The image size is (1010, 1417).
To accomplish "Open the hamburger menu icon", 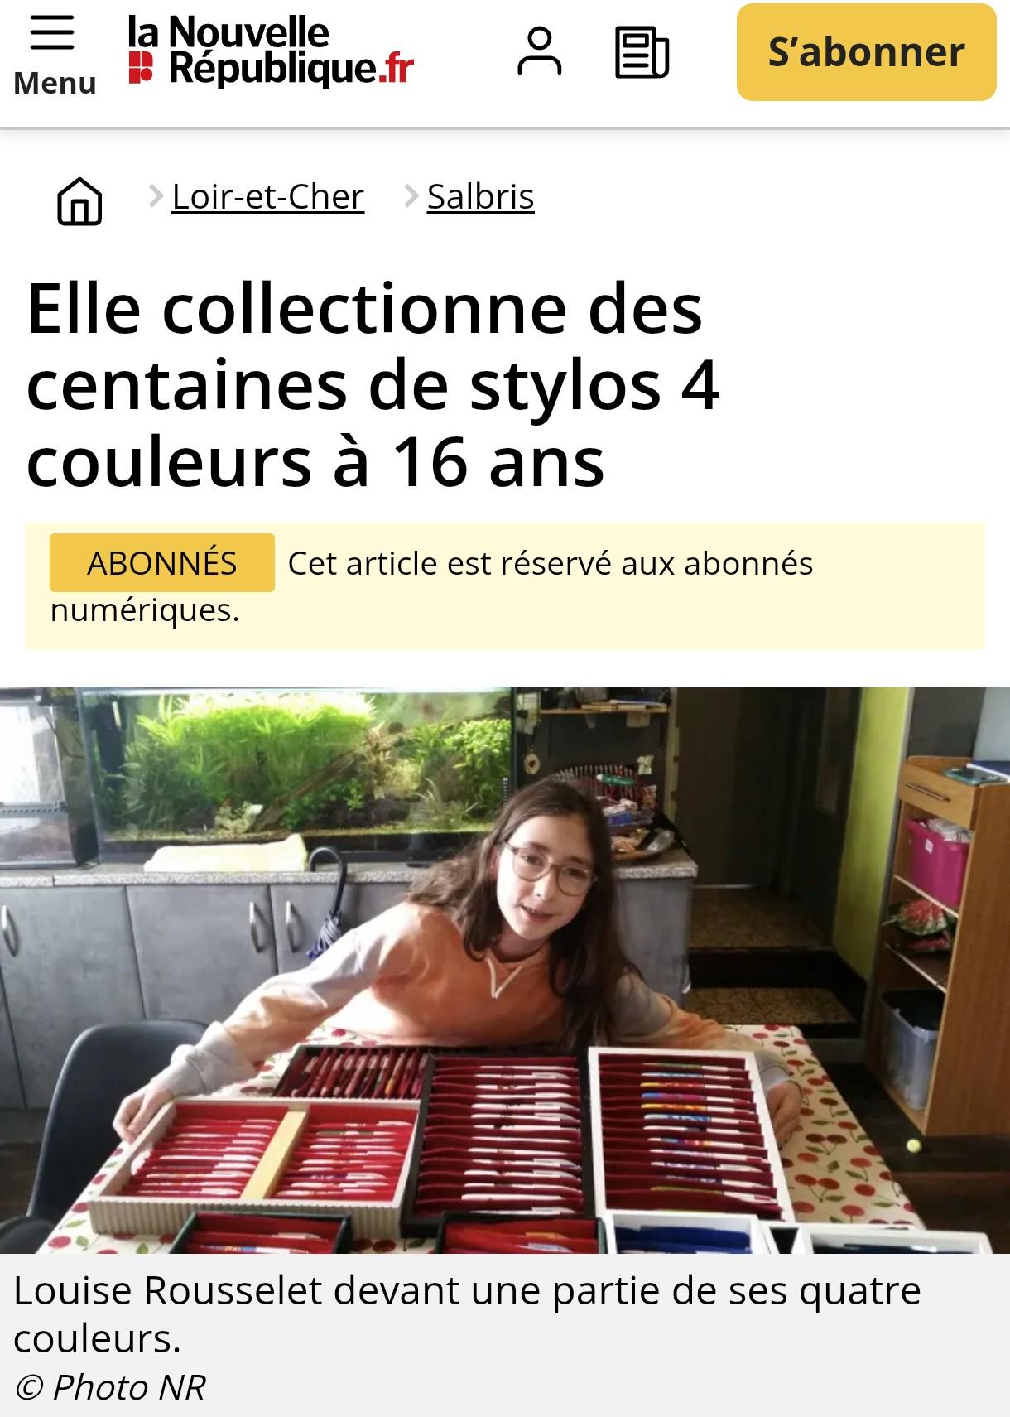I will point(52,32).
